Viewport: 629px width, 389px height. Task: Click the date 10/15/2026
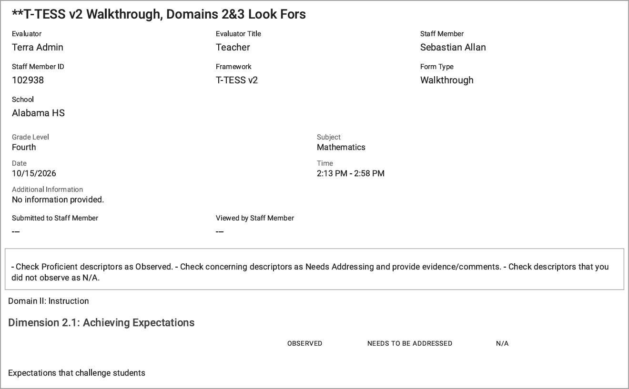tap(34, 173)
